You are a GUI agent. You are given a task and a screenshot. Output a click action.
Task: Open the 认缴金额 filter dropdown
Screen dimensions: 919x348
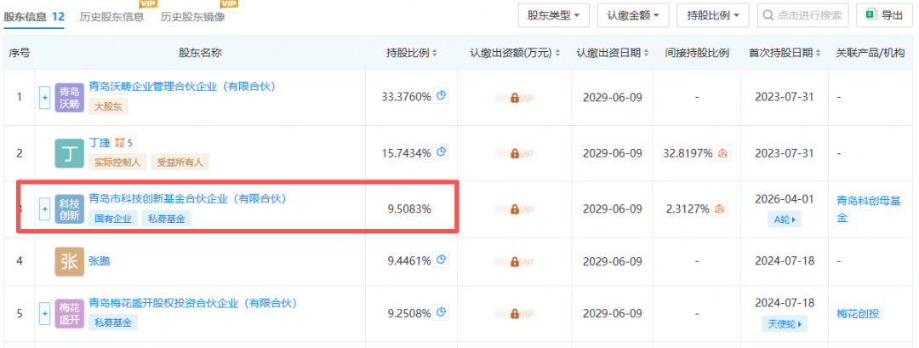tap(632, 15)
